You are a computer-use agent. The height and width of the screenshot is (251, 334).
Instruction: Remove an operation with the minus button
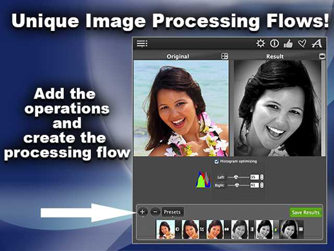click(155, 212)
